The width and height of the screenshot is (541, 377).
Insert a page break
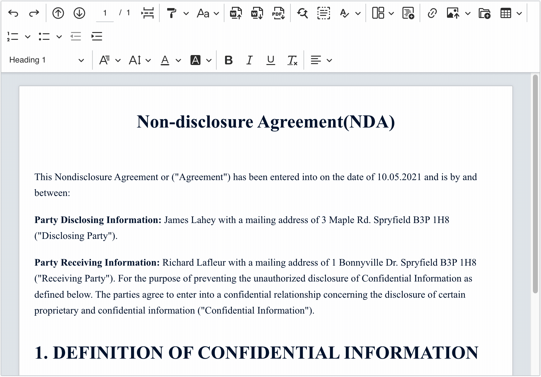click(x=148, y=13)
